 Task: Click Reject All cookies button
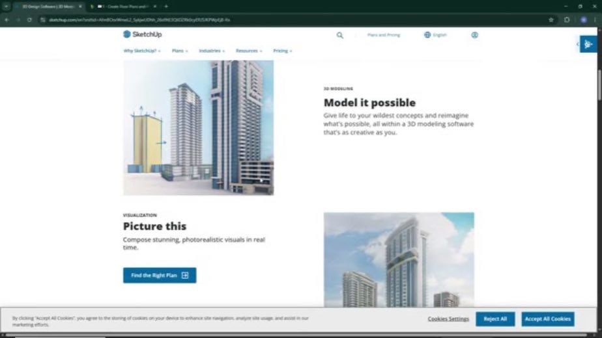click(495, 319)
